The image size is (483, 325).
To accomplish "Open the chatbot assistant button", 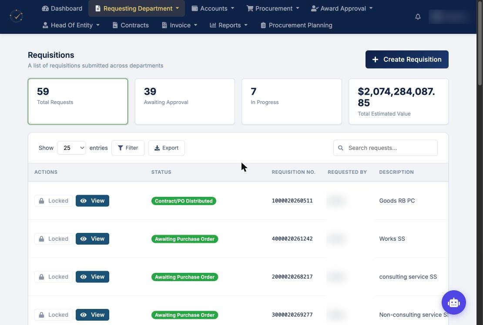I will pyautogui.click(x=454, y=302).
